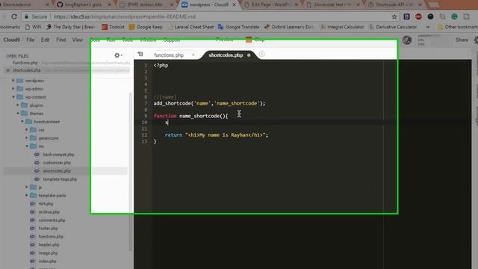Expand the css folder
This screenshot has height=269, width=478.
point(27,130)
